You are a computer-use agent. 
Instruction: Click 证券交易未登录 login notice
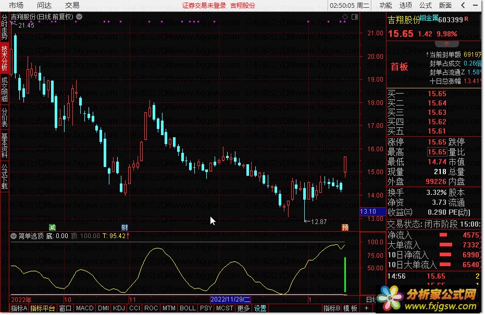[204, 6]
